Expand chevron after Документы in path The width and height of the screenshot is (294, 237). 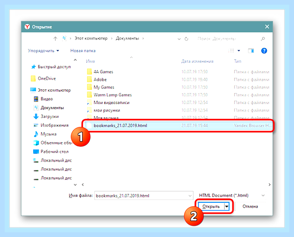click(x=143, y=38)
